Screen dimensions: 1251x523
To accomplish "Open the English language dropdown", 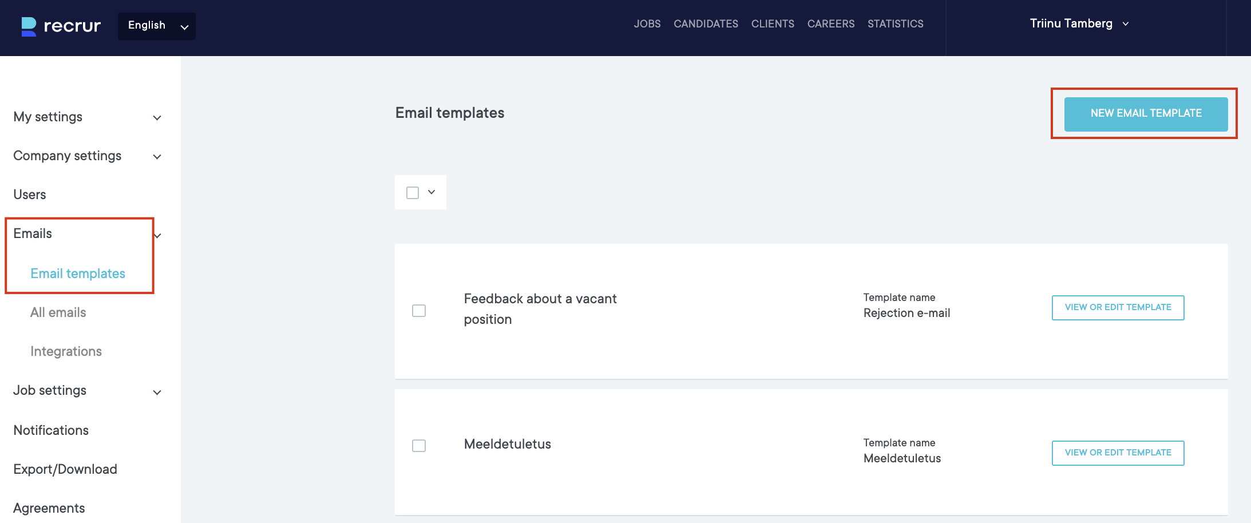I will pos(156,26).
